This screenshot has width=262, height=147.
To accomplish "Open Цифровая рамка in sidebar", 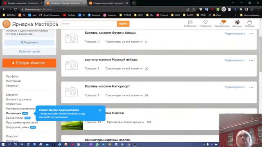I will (x=17, y=127).
